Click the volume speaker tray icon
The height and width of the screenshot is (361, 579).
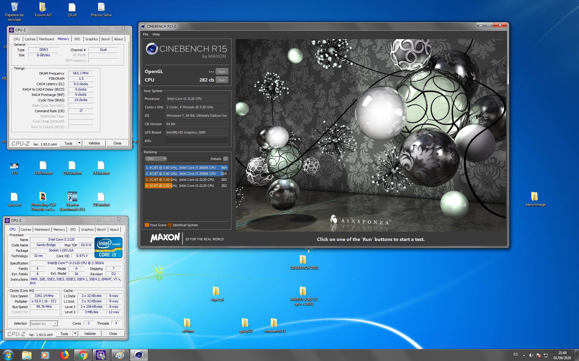pos(531,355)
